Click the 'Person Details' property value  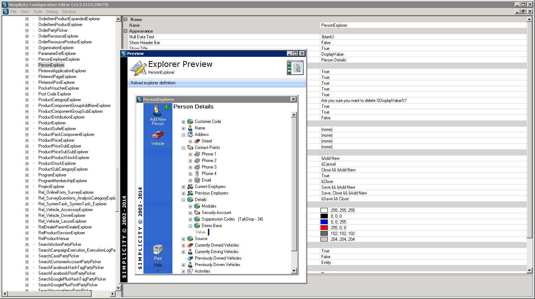click(423, 60)
